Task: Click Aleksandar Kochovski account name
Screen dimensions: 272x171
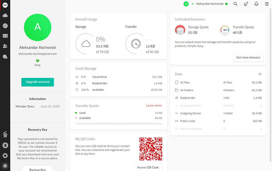Action: point(210,4)
